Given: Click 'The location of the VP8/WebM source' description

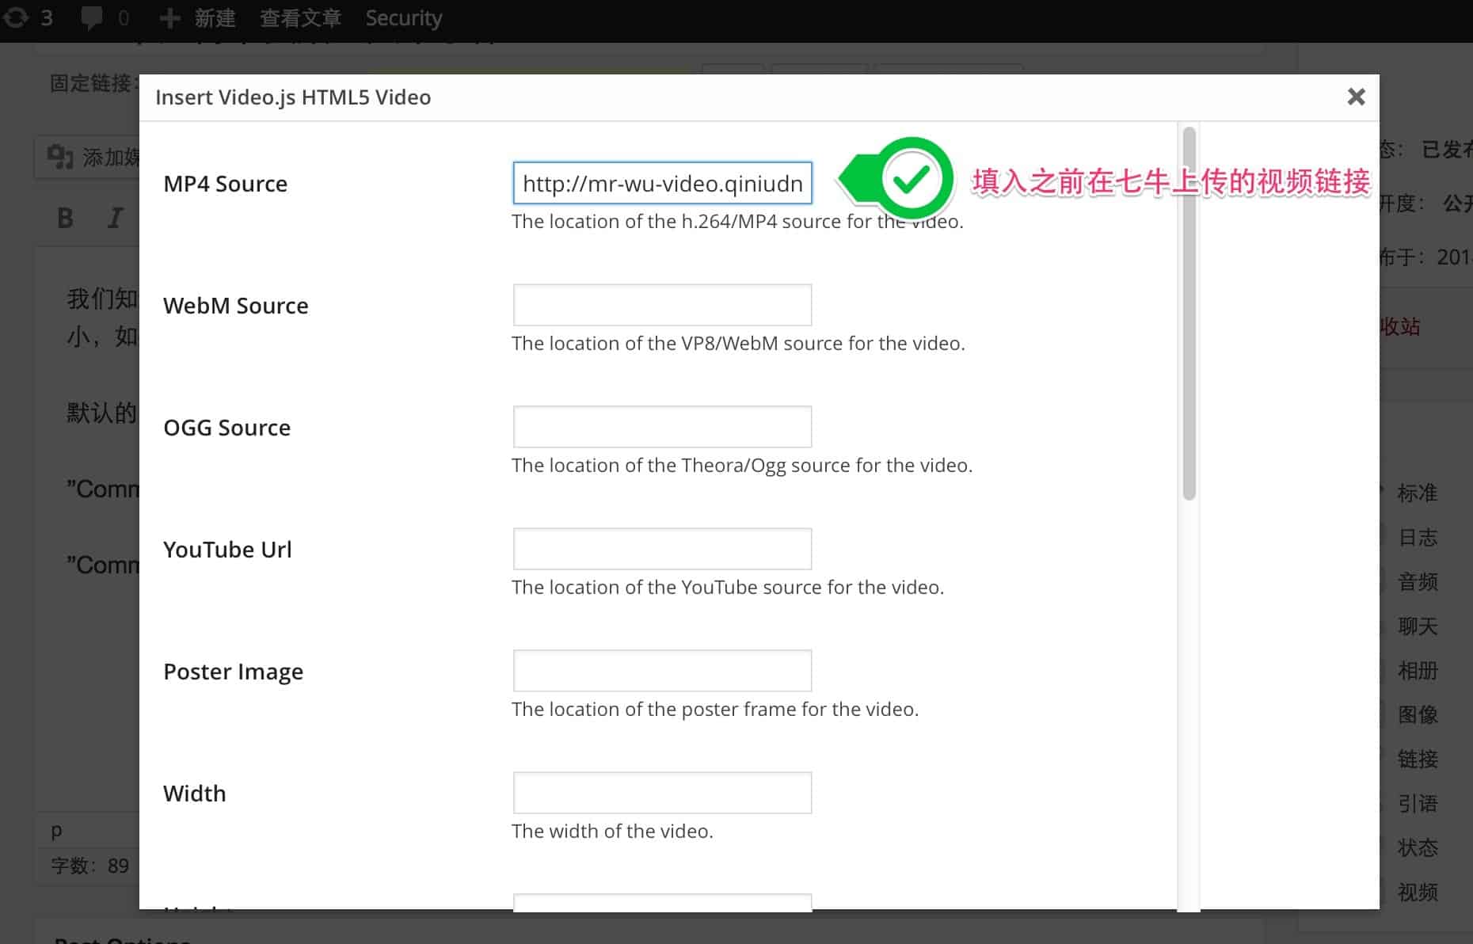Looking at the screenshot, I should pyautogui.click(x=738, y=343).
